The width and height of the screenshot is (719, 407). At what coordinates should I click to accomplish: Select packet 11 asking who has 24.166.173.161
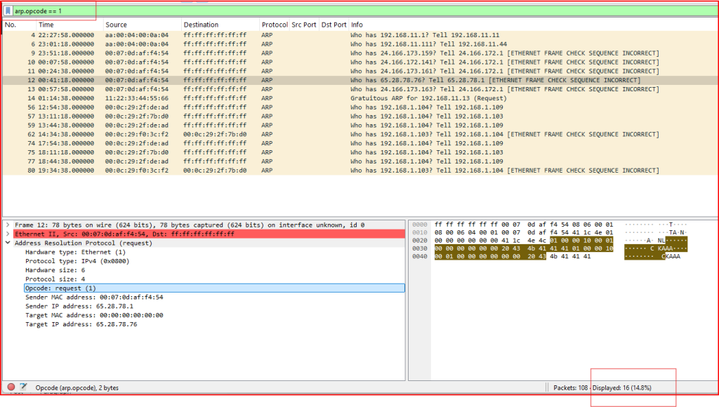coord(360,71)
